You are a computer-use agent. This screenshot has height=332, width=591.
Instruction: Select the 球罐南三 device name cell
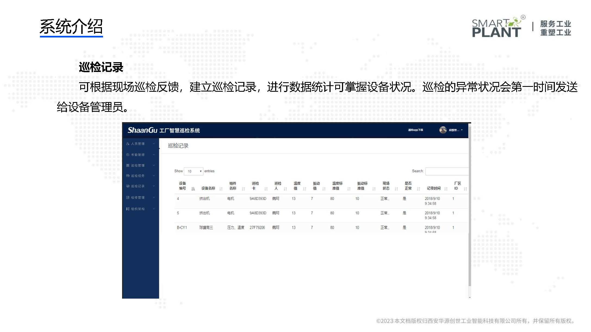(206, 227)
